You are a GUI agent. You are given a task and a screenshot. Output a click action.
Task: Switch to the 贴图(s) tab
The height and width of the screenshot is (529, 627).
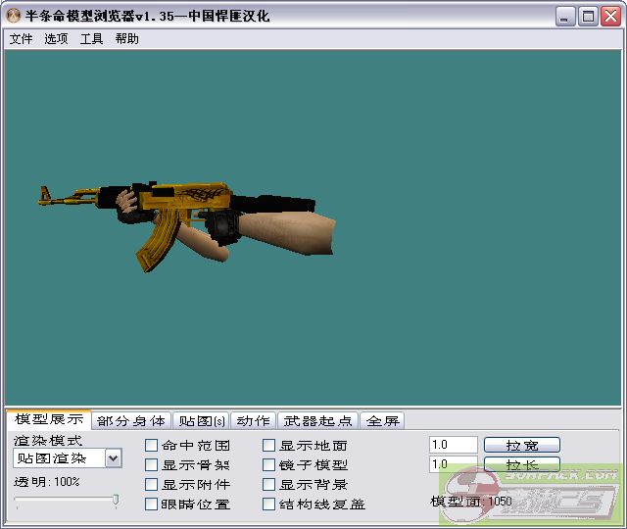202,421
